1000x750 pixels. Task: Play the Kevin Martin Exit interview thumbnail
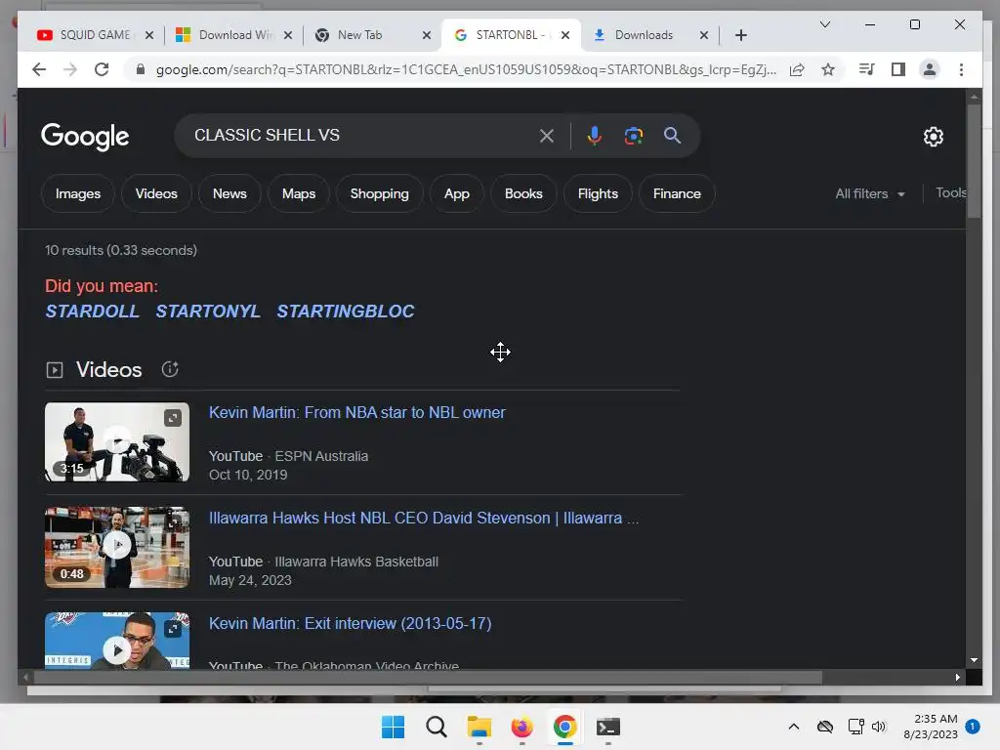pos(117,641)
